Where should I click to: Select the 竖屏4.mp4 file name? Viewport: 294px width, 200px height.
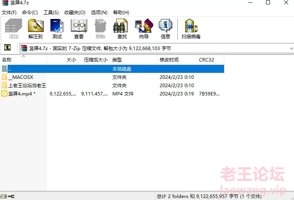[22, 93]
